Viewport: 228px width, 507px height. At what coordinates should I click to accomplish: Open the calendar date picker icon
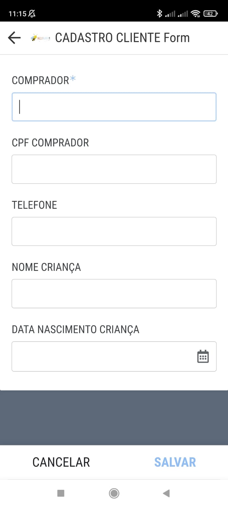[x=203, y=356]
